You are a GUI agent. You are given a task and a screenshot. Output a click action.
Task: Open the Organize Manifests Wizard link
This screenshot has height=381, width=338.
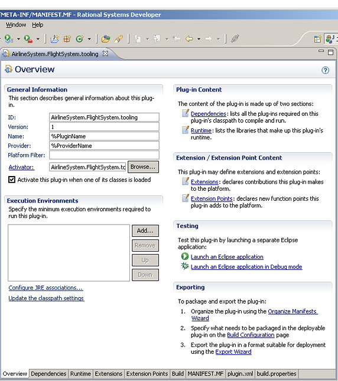point(292,311)
